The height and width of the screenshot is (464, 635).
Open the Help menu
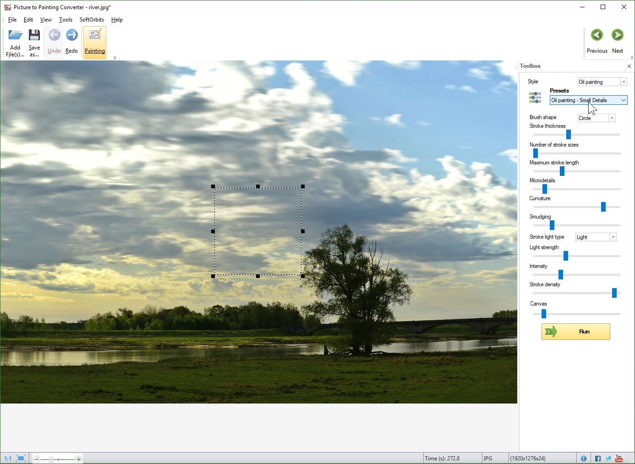click(117, 20)
